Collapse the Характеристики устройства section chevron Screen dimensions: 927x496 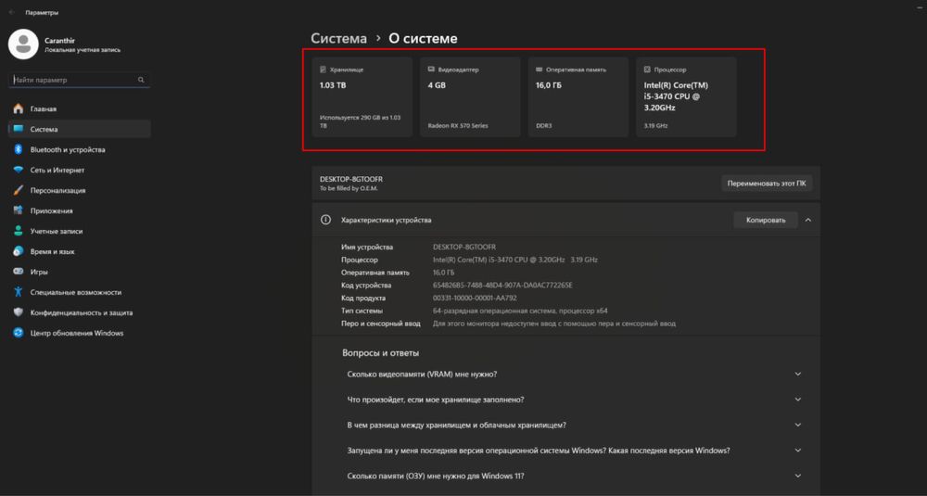click(808, 221)
